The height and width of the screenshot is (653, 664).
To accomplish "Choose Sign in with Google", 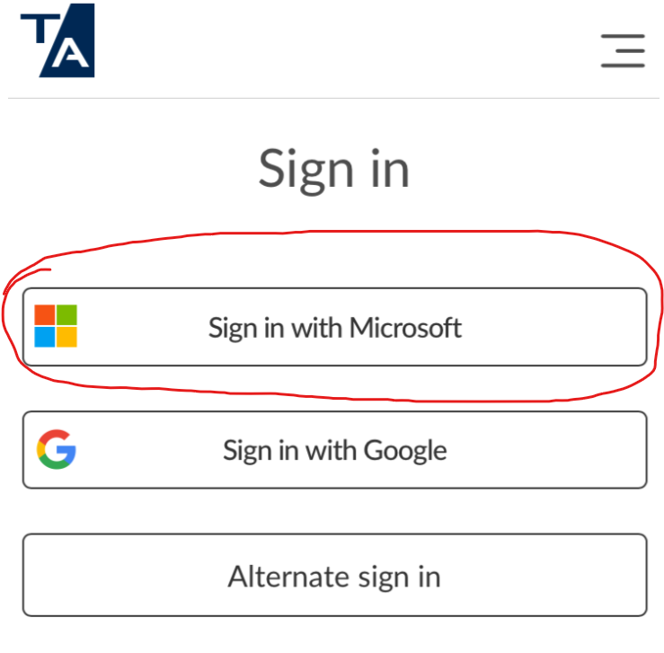I will tap(334, 450).
